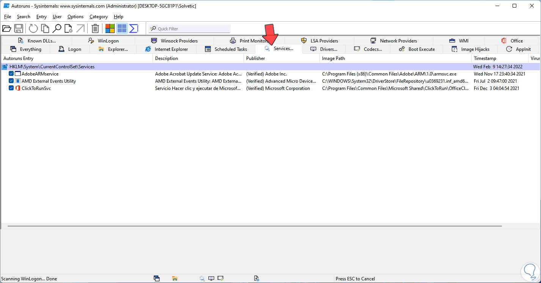Toggle the blue Windows logo filter icon
The width and height of the screenshot is (541, 283).
pos(122,28)
